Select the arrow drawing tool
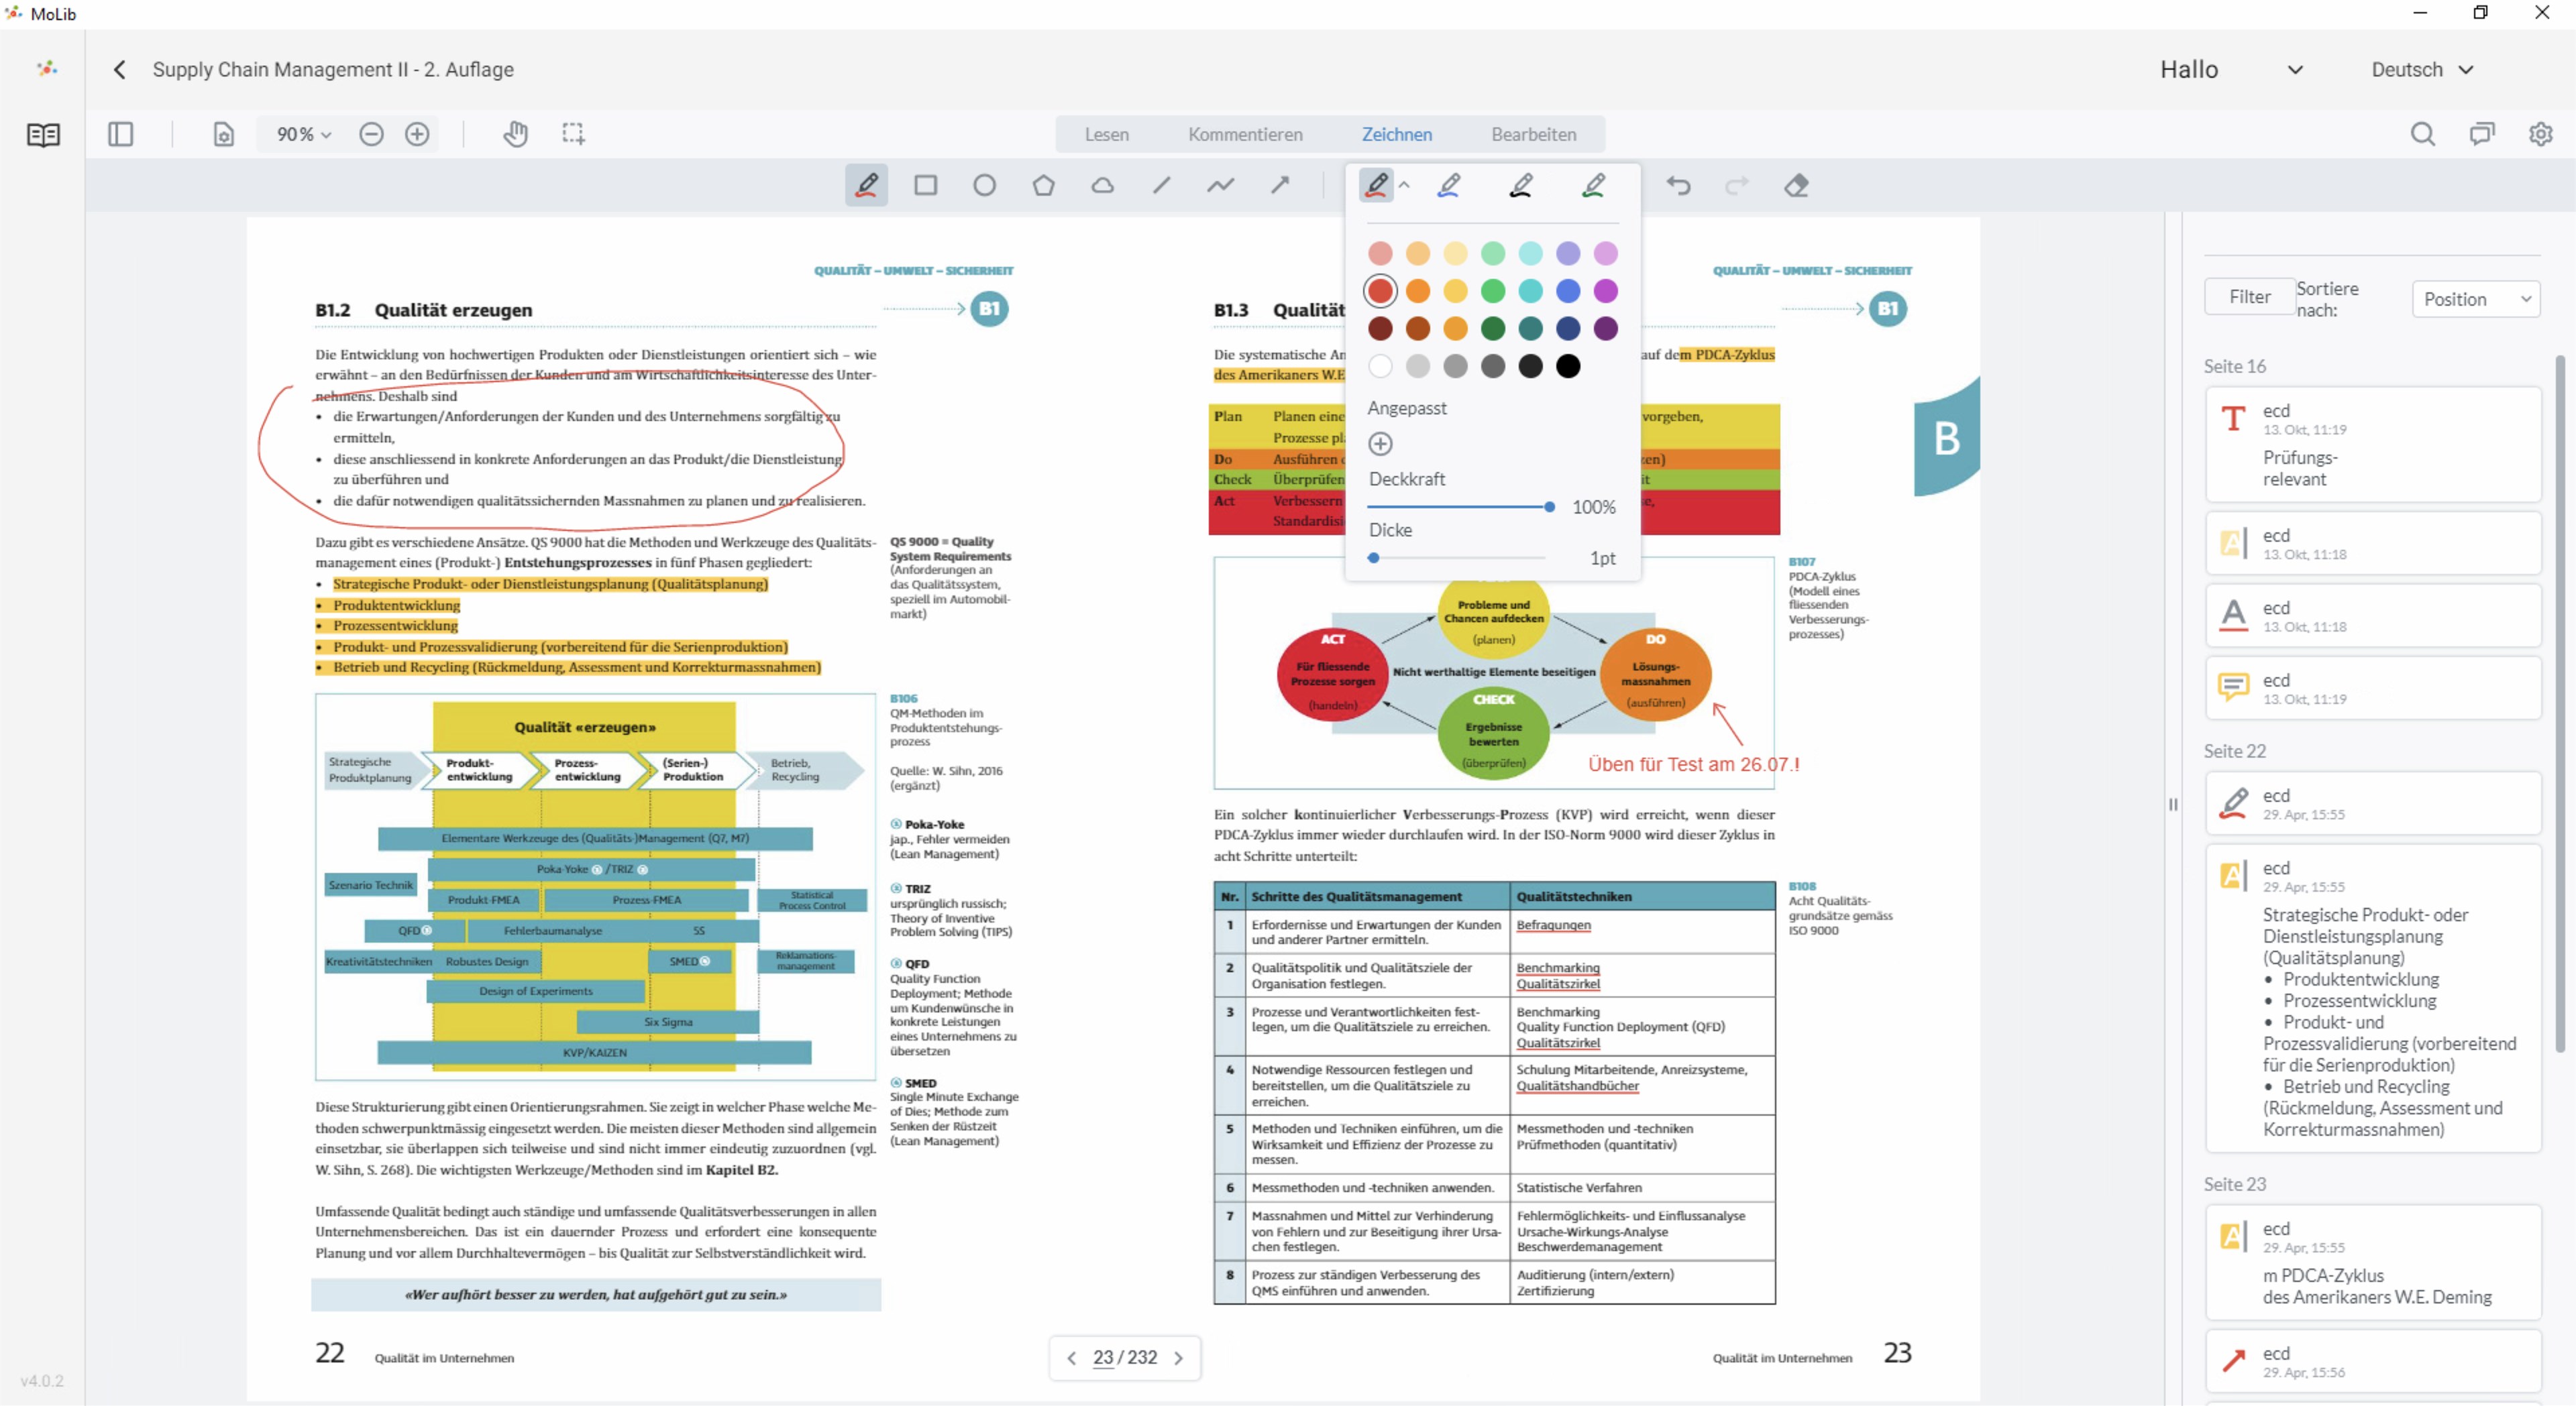 1280,185
